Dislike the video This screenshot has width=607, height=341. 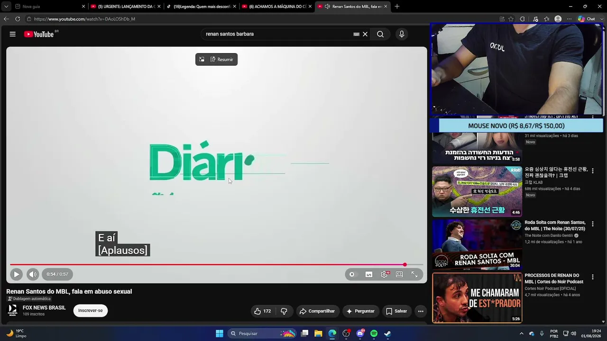[x=284, y=311]
